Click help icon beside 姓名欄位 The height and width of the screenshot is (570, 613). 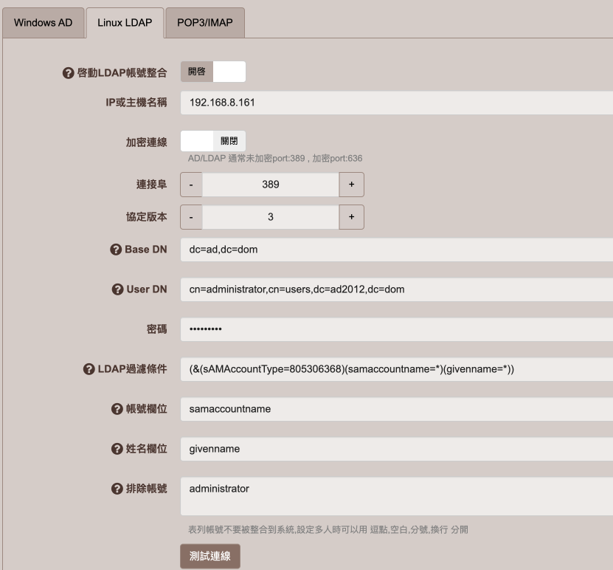pyautogui.click(x=116, y=449)
